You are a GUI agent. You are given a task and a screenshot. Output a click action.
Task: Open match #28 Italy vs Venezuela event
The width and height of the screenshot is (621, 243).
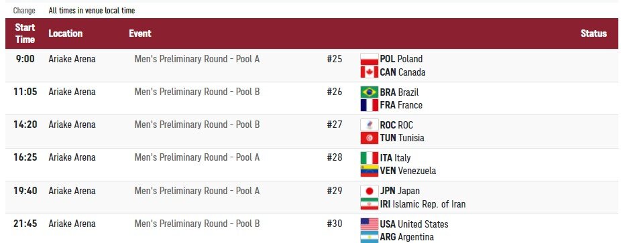click(x=197, y=157)
